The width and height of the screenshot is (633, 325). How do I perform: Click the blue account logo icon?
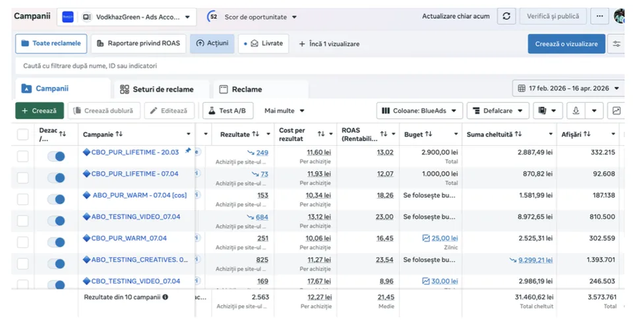(x=68, y=17)
